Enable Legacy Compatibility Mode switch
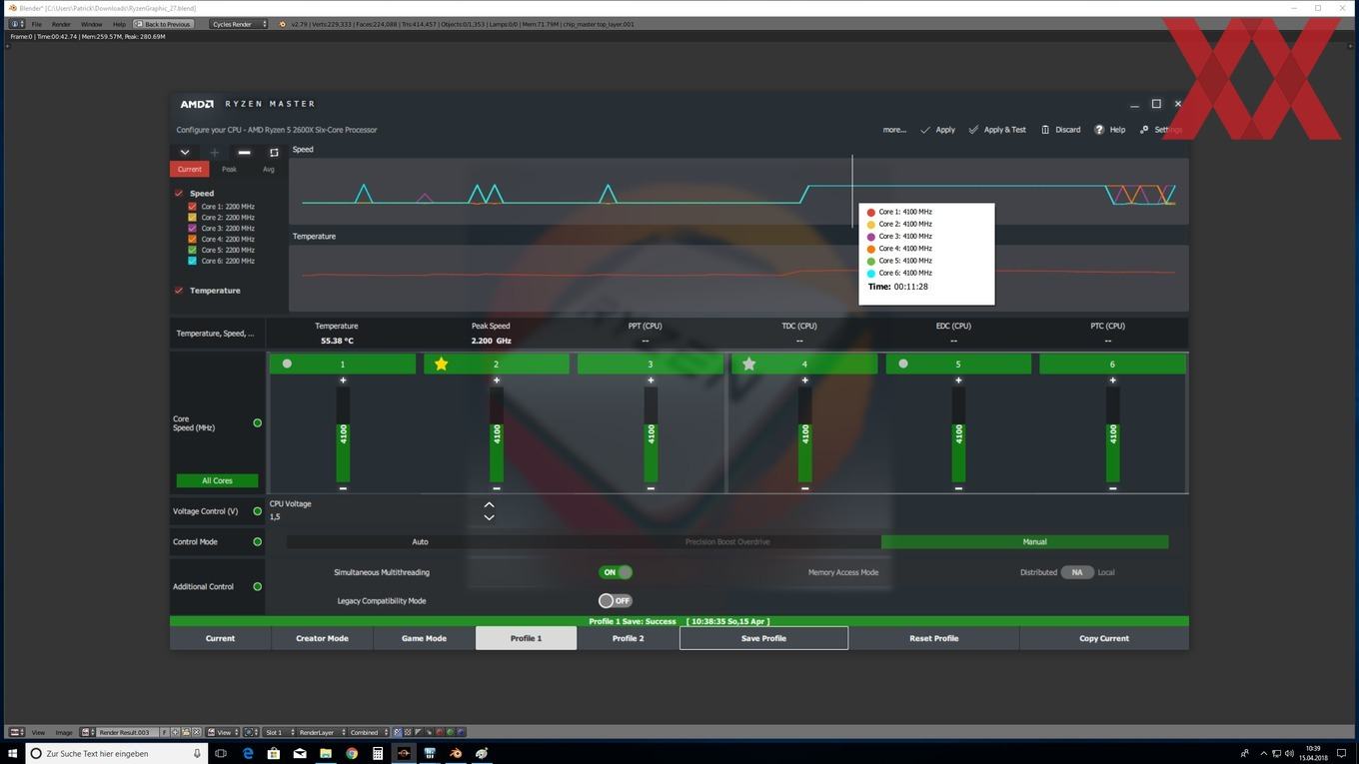 pos(616,601)
